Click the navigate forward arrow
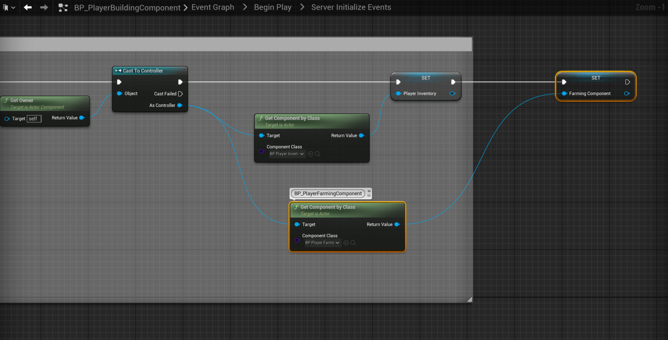 pyautogui.click(x=44, y=7)
